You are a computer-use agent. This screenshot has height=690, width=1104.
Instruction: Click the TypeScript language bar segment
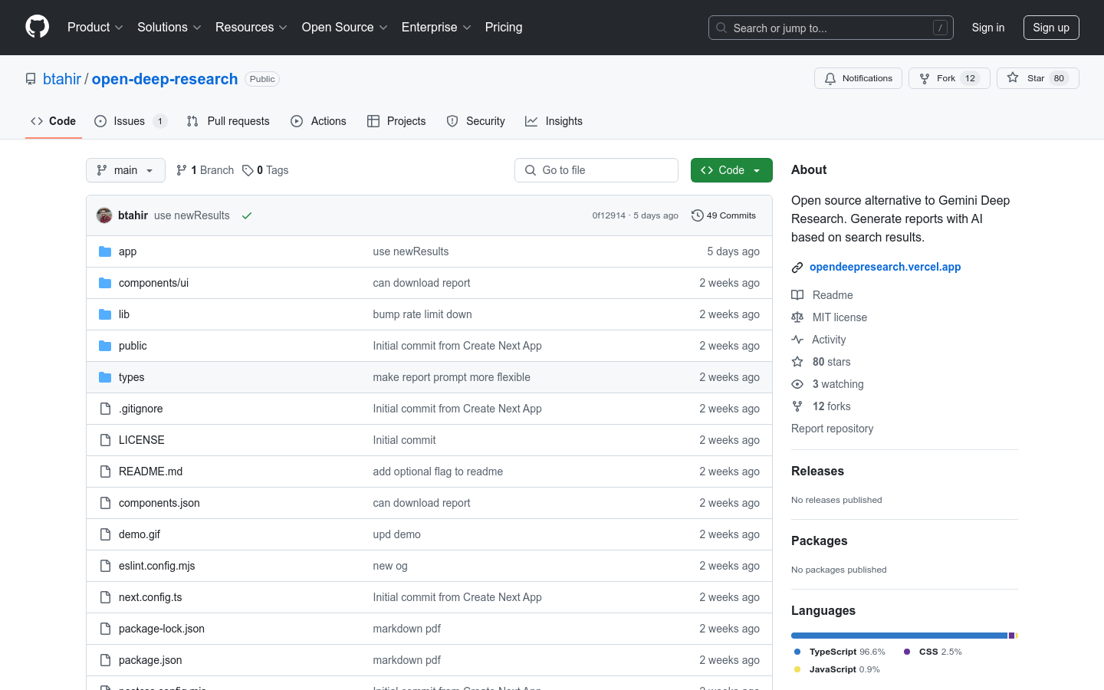(x=899, y=636)
